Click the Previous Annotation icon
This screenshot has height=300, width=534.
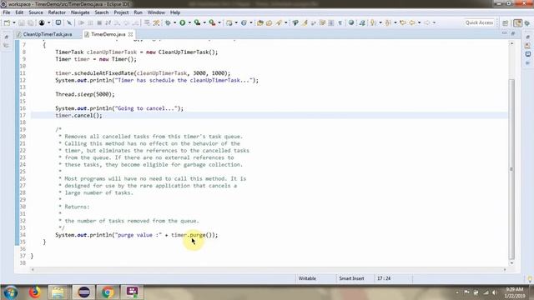pyautogui.click(x=388, y=22)
